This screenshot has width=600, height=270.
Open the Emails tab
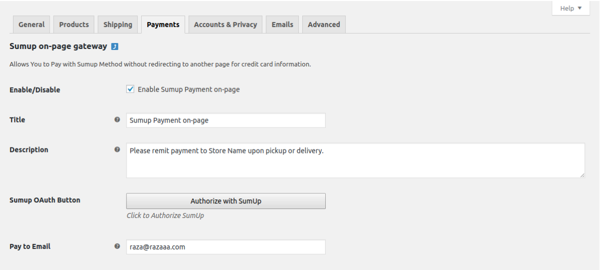(282, 24)
